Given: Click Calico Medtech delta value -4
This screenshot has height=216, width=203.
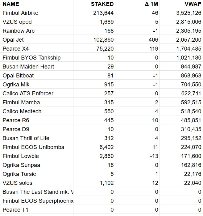Looking at the screenshot, I should pyautogui.click(x=155, y=111).
